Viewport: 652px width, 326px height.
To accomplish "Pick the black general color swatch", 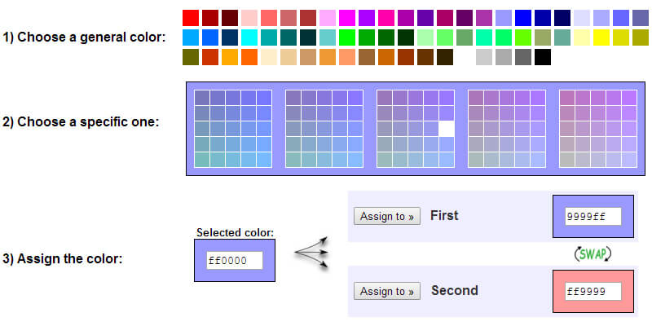I will click(x=543, y=57).
